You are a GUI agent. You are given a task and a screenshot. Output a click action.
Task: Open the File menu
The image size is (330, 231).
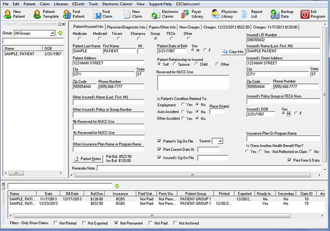pyautogui.click(x=5, y=4)
